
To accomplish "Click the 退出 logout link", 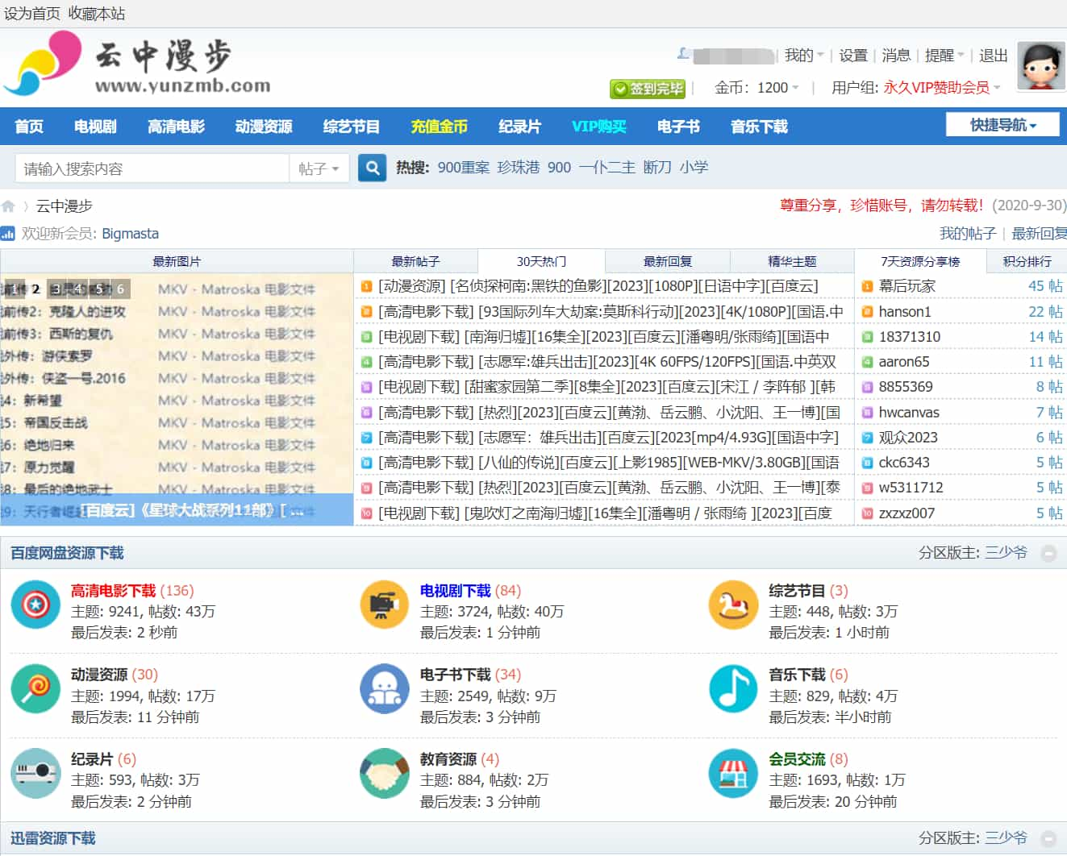I will (994, 55).
